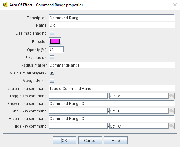Uncheck Visible to all players option
180x147 pixels.
tap(52, 73)
